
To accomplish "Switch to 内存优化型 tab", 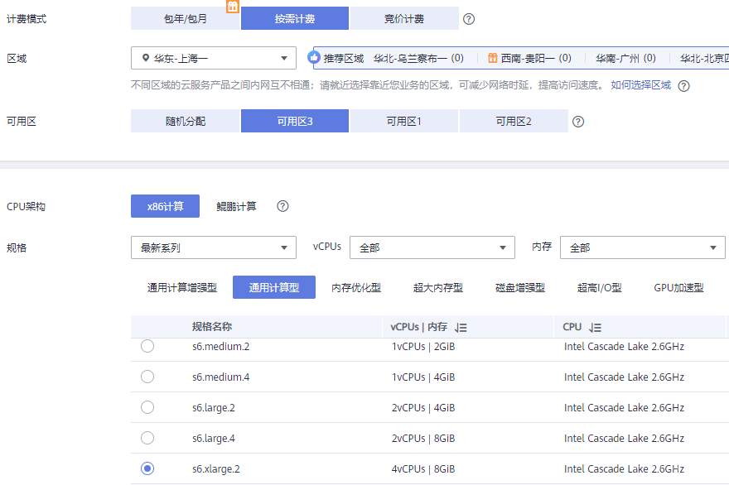I will pos(356,287).
